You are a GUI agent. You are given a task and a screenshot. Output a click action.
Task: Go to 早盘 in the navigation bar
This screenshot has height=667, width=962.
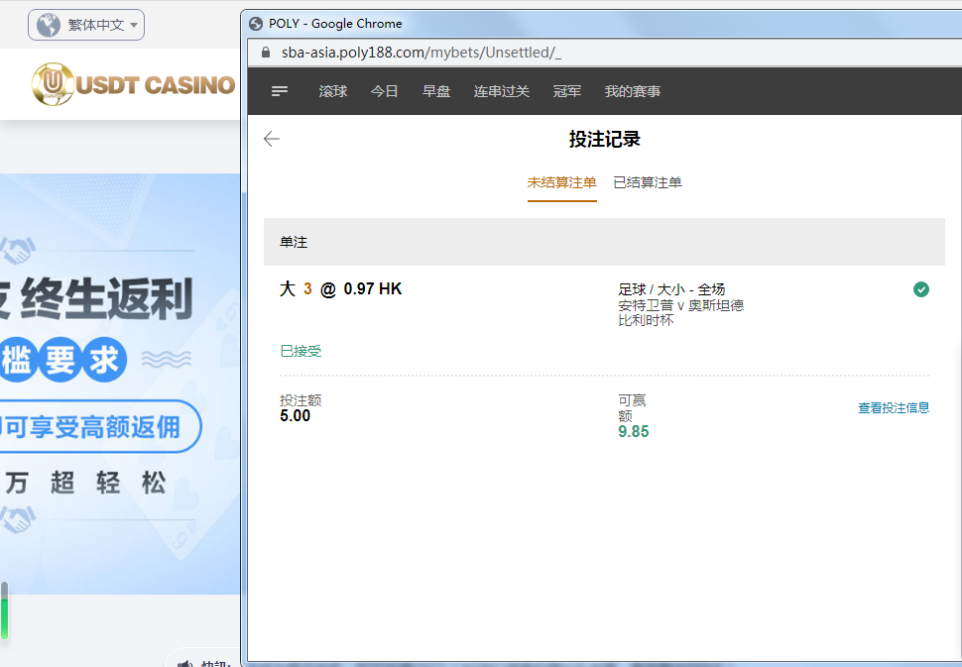tap(436, 91)
